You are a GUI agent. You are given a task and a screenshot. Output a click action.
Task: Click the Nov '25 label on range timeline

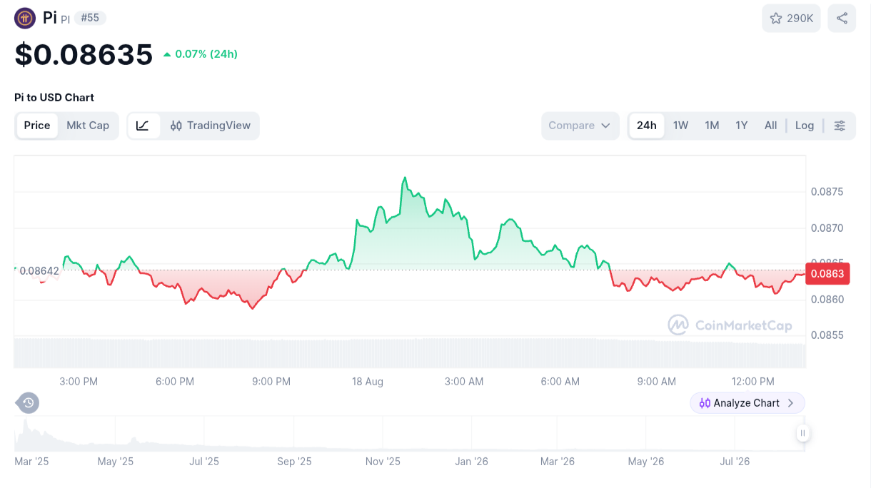pyautogui.click(x=383, y=462)
